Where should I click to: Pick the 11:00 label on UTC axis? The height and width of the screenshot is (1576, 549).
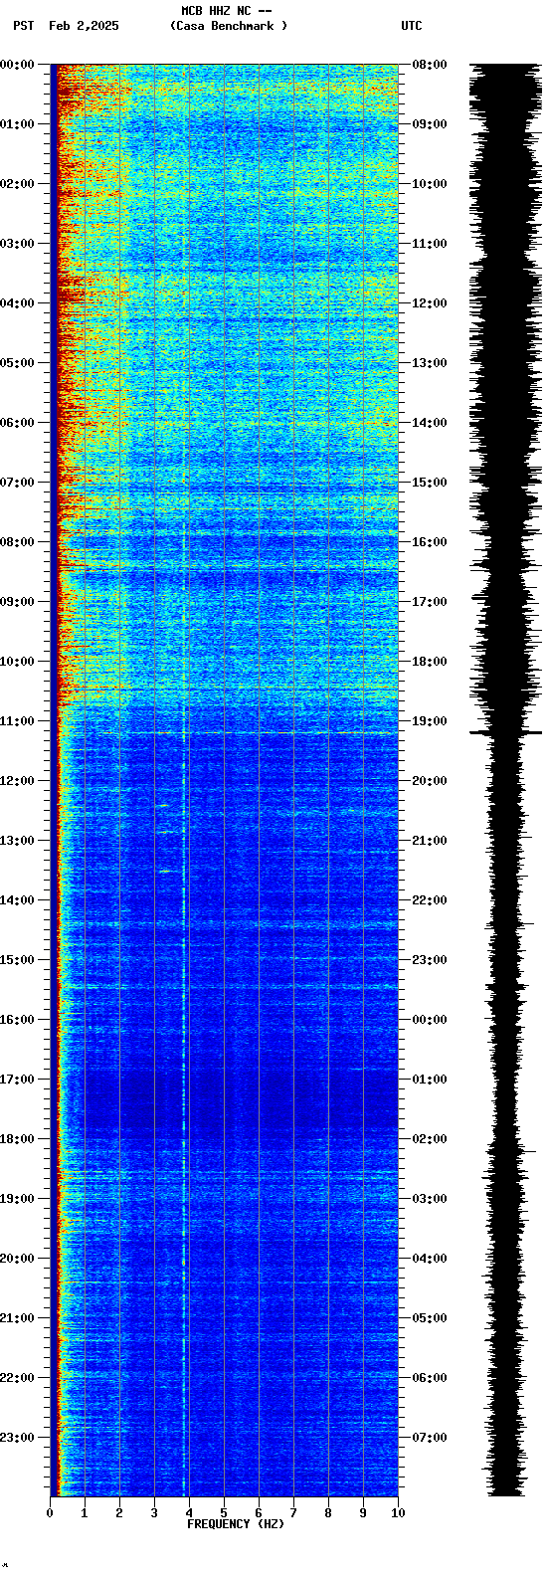pyautogui.click(x=429, y=244)
